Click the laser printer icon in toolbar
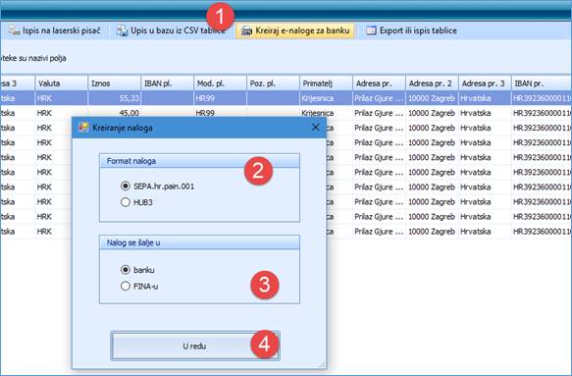 pos(14,30)
